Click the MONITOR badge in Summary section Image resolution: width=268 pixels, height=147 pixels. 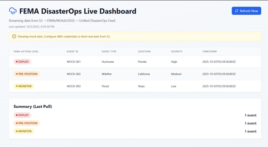point(24,131)
